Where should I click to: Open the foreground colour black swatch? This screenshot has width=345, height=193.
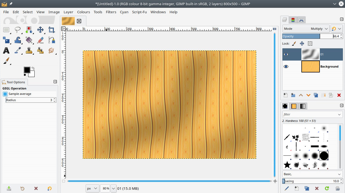(27, 70)
